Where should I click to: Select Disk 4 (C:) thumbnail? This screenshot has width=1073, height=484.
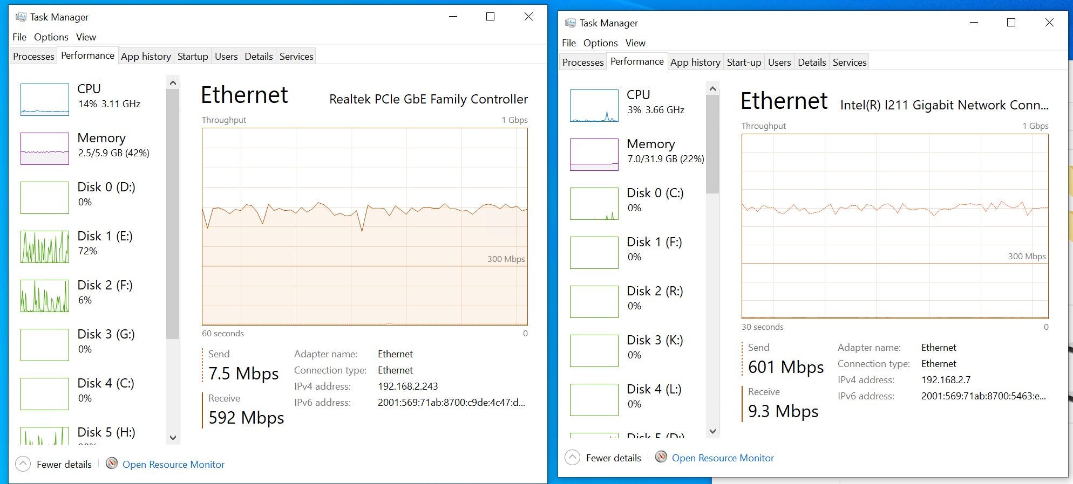(45, 394)
